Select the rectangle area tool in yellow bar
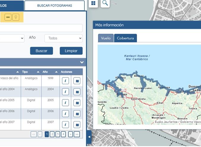The width and height of the screenshot is (201, 147). 8,18
